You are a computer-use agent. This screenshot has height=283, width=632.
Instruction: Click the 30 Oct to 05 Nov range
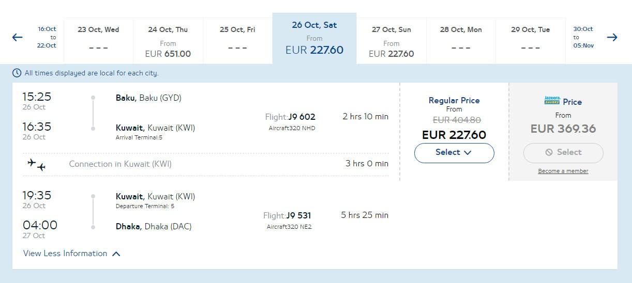(x=583, y=37)
